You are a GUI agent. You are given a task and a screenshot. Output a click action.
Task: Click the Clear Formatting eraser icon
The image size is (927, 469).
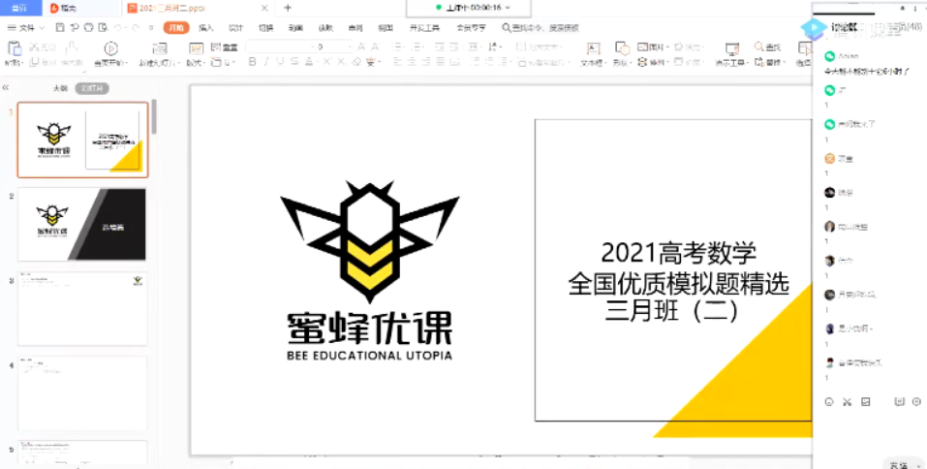click(x=356, y=62)
